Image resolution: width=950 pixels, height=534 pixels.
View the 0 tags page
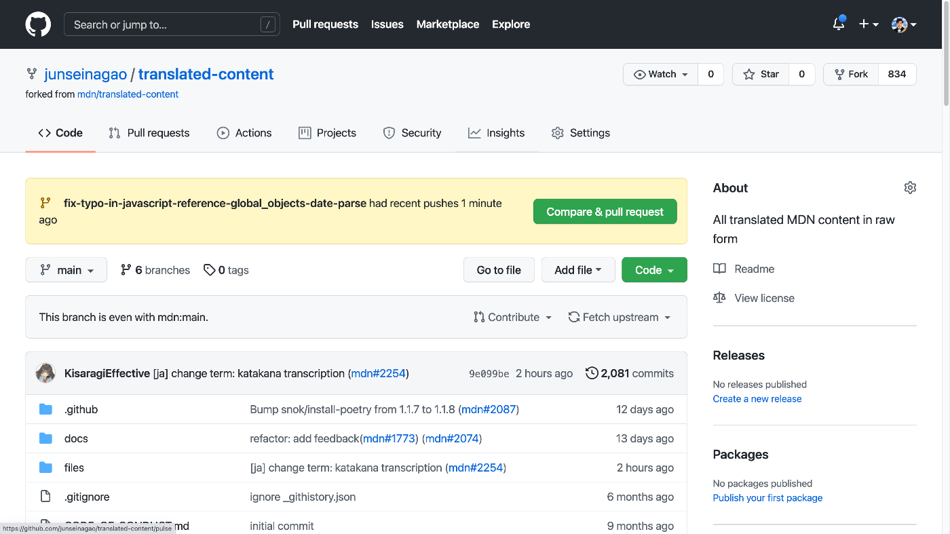tap(227, 270)
